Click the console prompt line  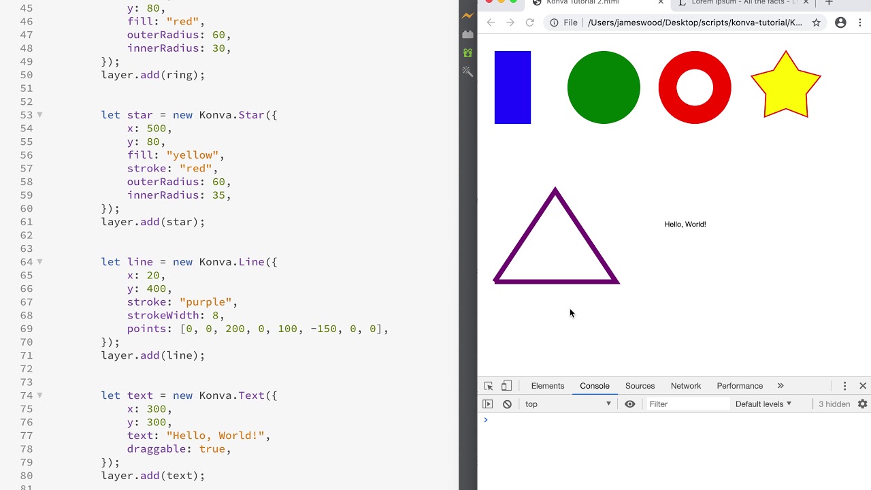click(674, 420)
